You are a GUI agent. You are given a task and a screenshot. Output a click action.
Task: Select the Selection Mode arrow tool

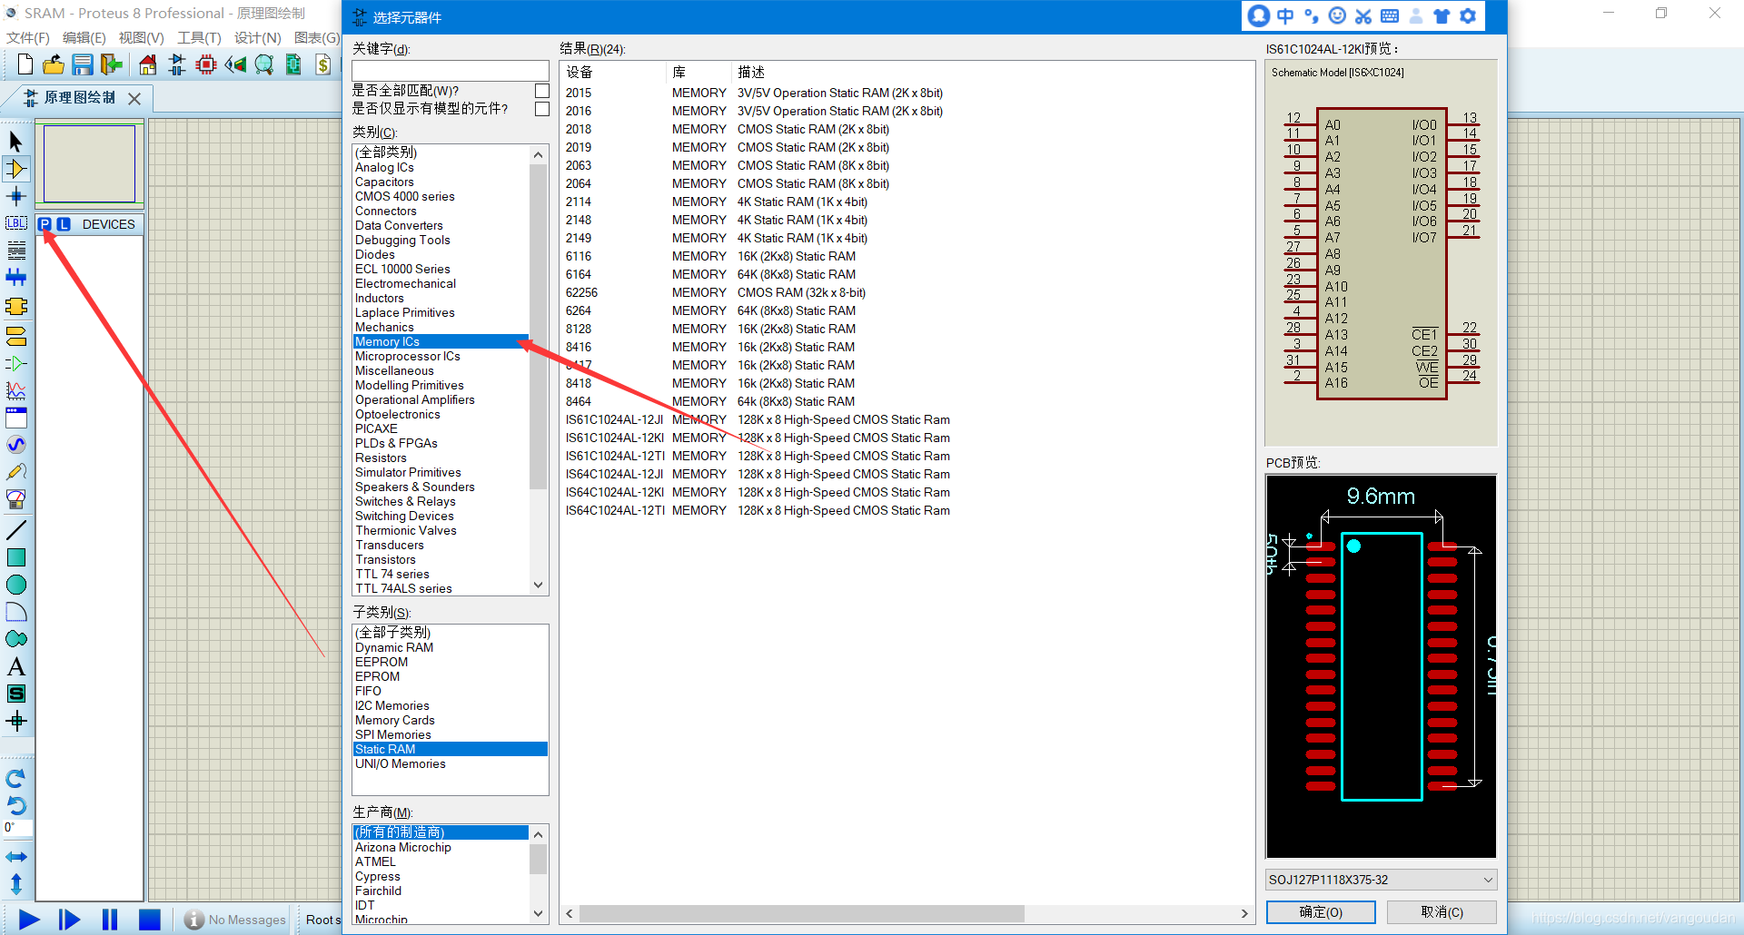click(15, 141)
